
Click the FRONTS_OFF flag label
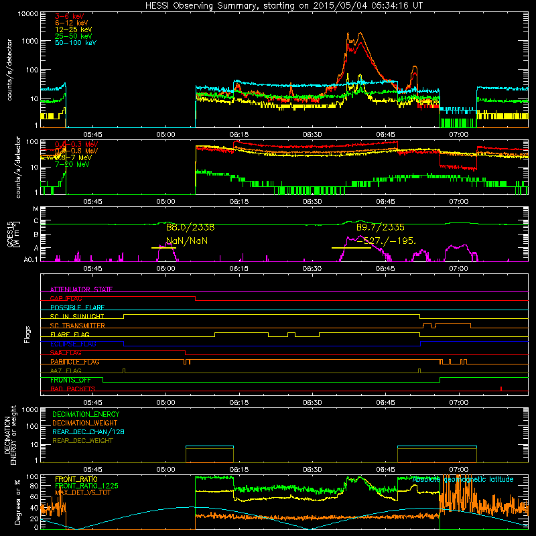70,380
